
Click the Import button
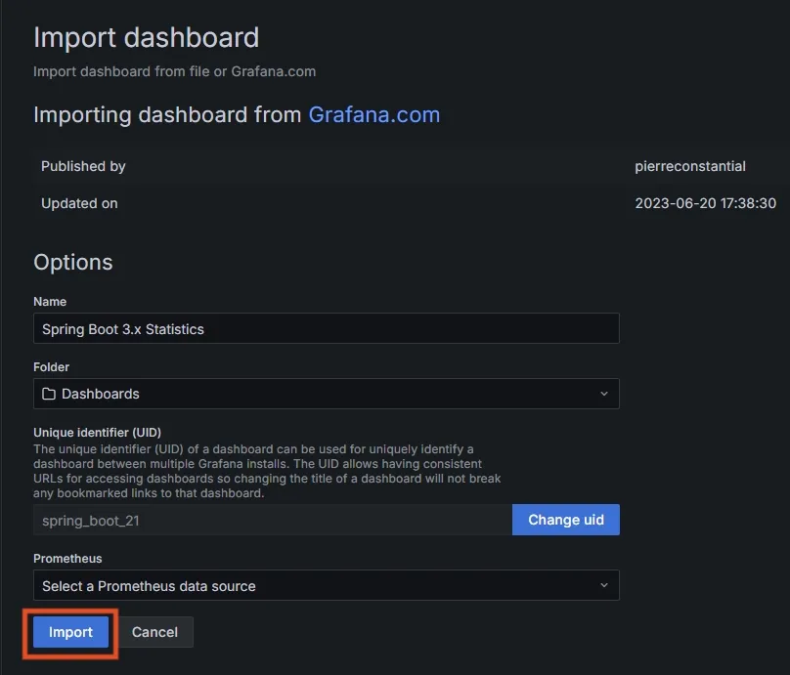tap(70, 632)
